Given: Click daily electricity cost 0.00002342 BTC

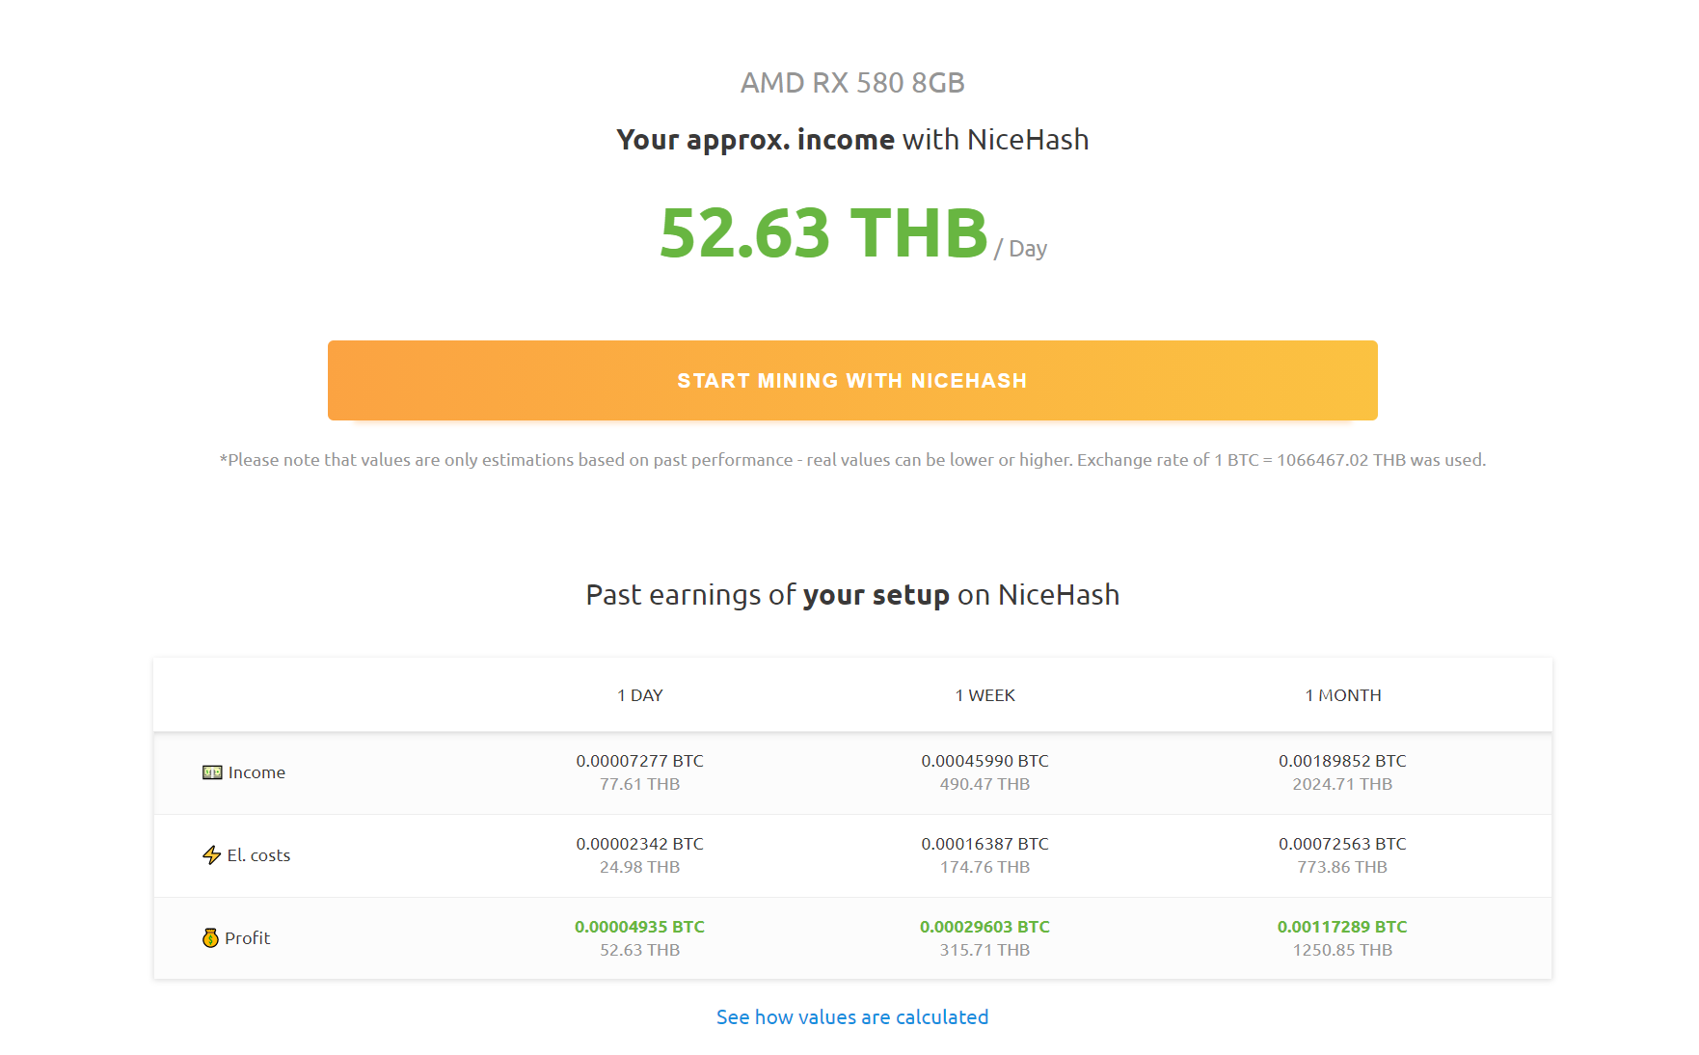Looking at the screenshot, I should [x=640, y=844].
